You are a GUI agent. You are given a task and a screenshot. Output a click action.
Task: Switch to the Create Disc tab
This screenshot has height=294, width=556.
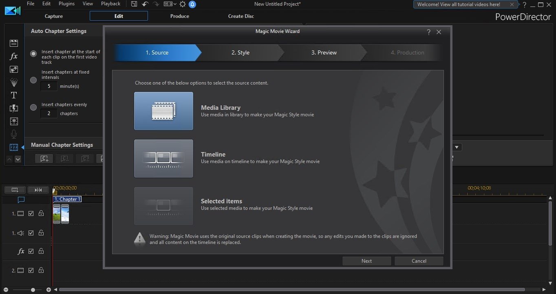pyautogui.click(x=241, y=16)
